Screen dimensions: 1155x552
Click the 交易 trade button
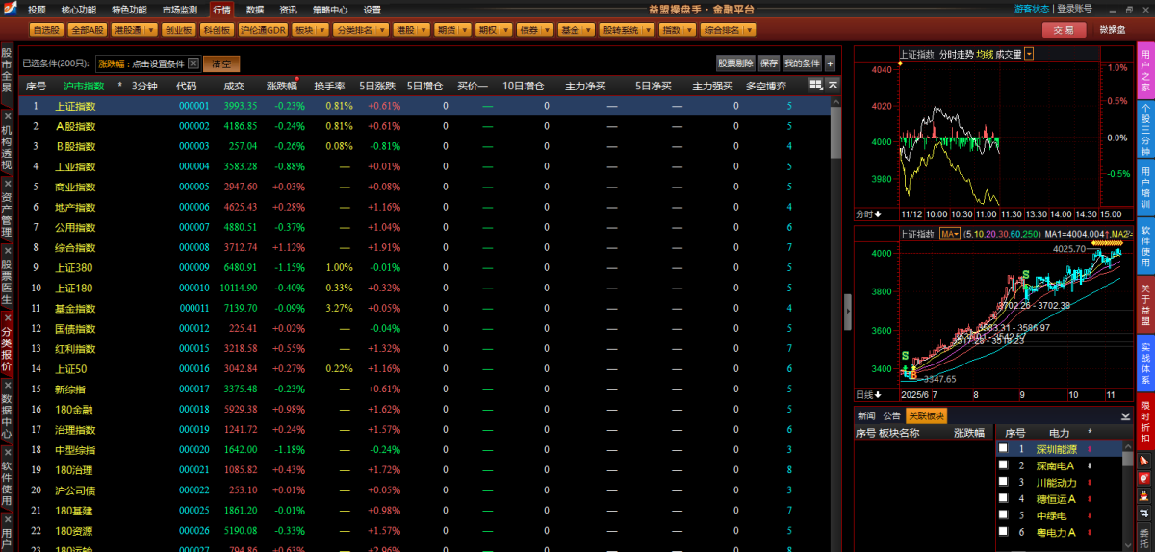(x=1064, y=30)
